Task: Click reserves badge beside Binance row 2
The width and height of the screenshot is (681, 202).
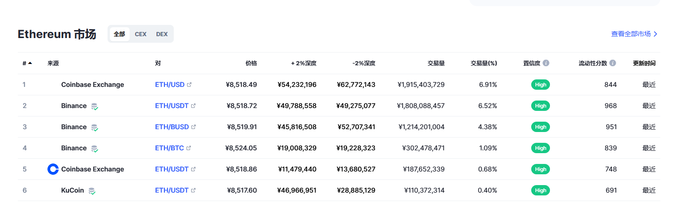Action: click(x=94, y=106)
